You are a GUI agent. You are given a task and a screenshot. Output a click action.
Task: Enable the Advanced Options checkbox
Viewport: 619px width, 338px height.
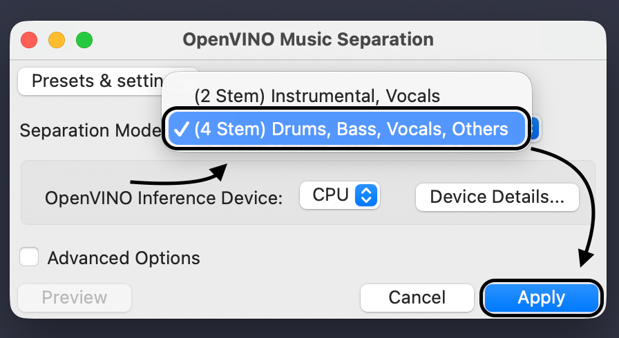29,257
